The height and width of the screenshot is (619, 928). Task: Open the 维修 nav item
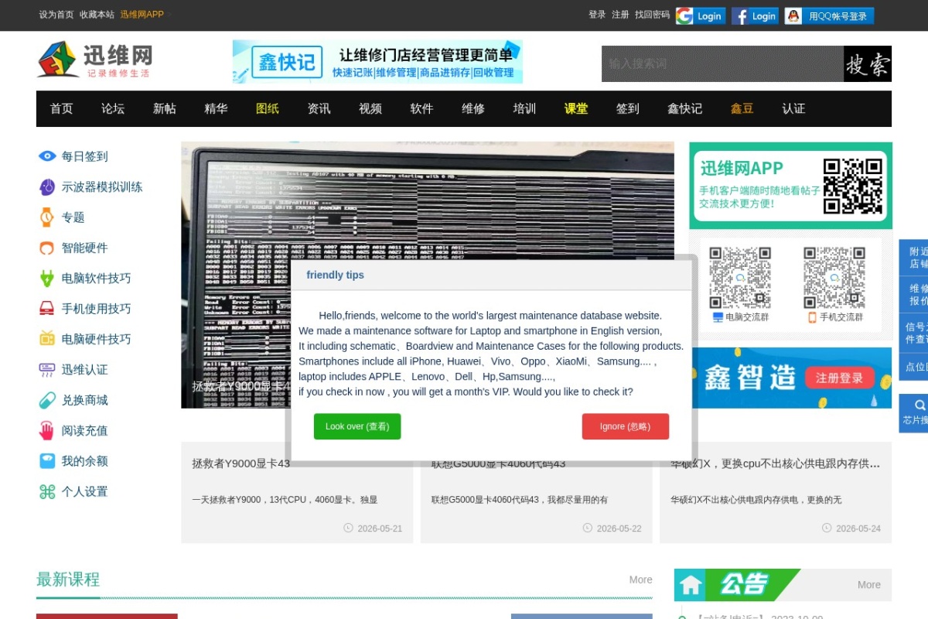point(473,109)
